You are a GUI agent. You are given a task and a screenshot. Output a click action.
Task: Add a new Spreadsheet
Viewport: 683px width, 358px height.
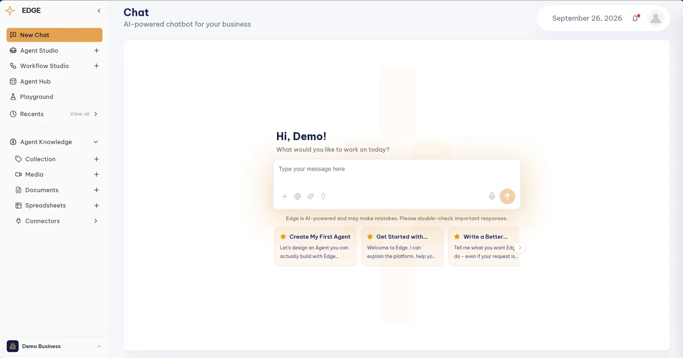click(x=96, y=205)
